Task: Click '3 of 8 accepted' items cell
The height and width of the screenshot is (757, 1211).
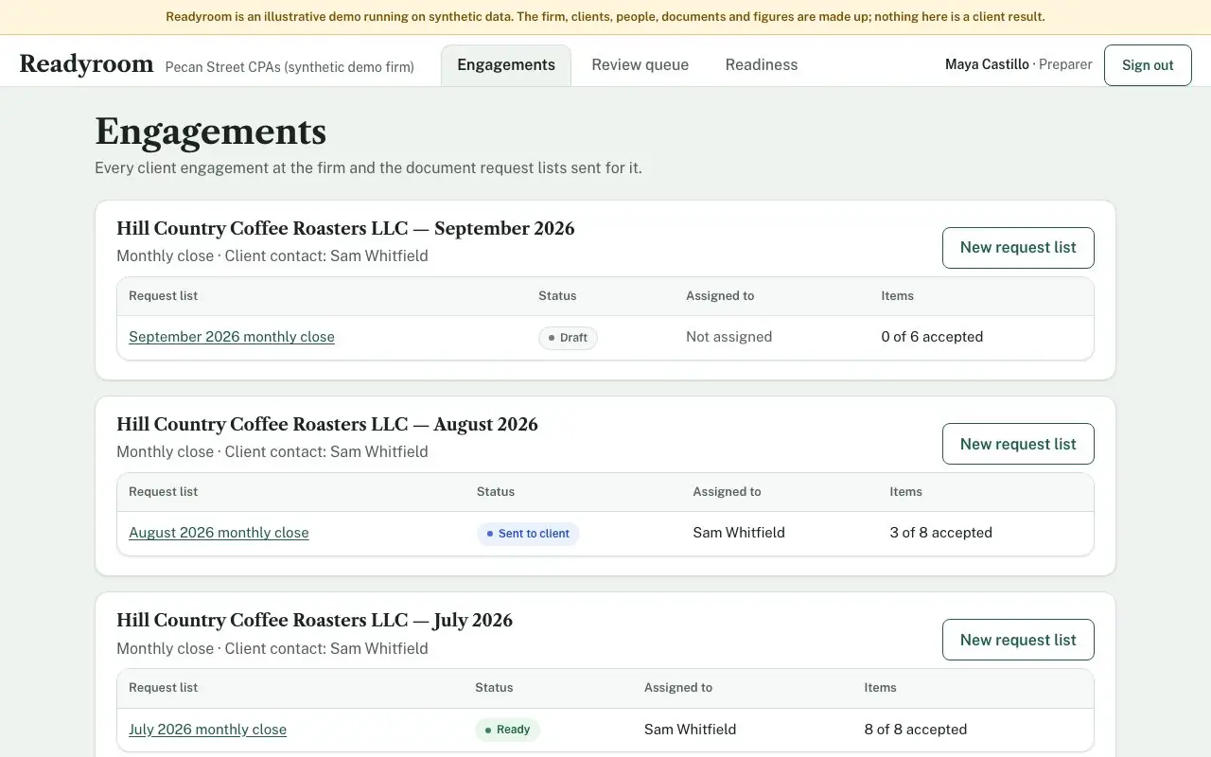Action: tap(940, 533)
